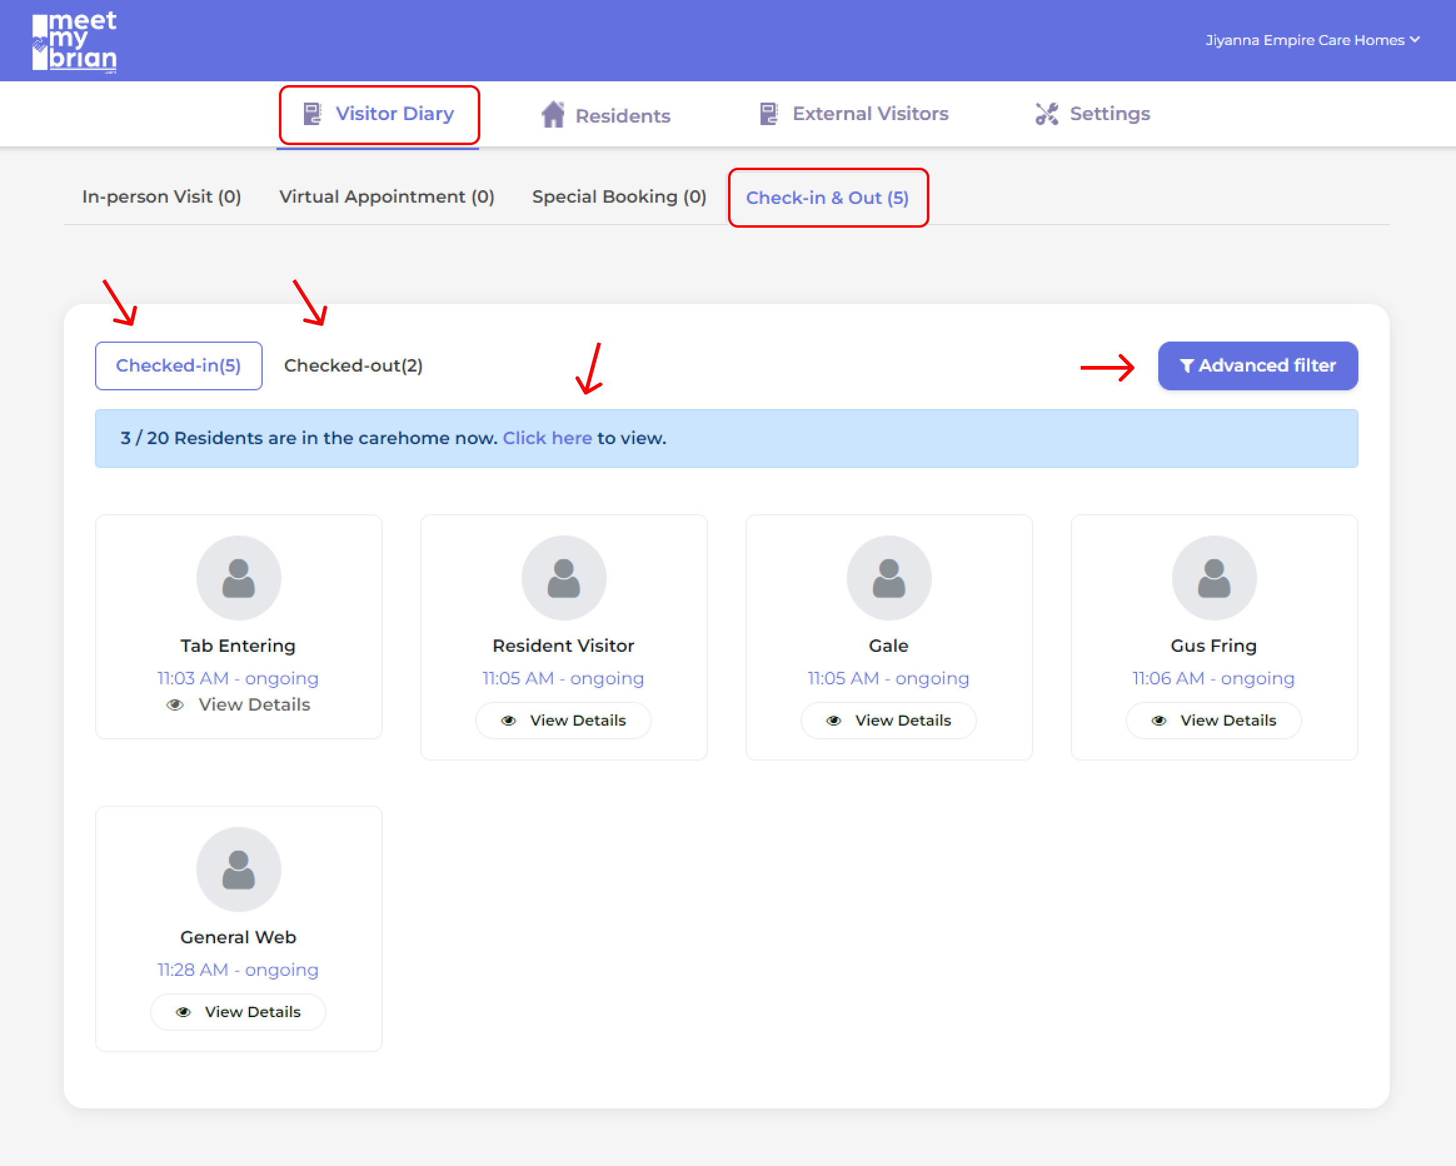Select the Special Booking (0) tab

619,196
